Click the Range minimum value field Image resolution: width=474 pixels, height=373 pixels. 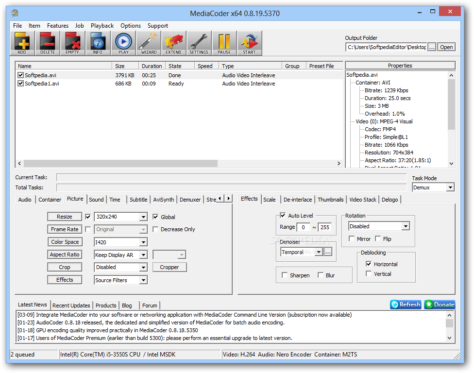tap(303, 227)
